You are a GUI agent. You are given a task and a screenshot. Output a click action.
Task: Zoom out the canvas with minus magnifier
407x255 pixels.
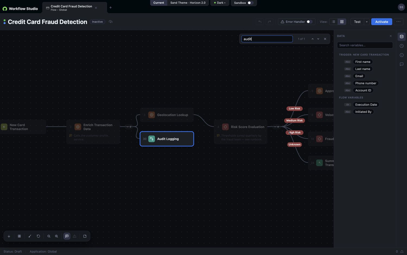pos(49,236)
